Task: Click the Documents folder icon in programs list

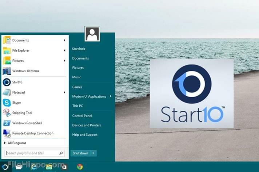Action: click(x=7, y=40)
